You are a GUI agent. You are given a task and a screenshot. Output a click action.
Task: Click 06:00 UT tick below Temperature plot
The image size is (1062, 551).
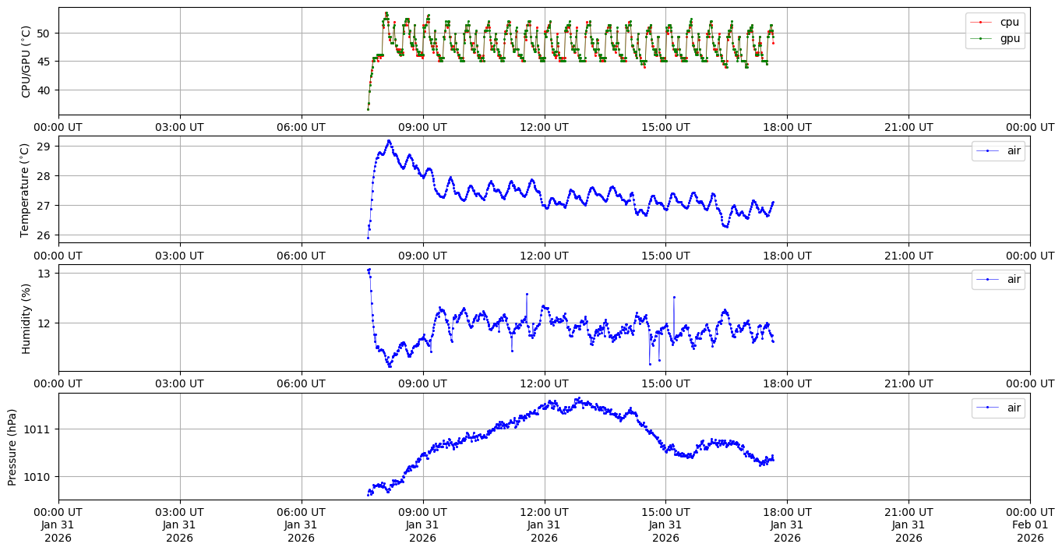click(x=301, y=255)
